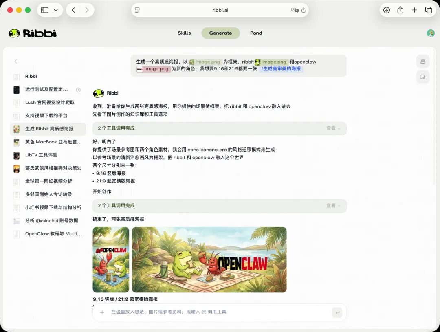Viewport: 440px width, 332px height.
Task: Switch to the Skills tab
Action: pyautogui.click(x=184, y=33)
